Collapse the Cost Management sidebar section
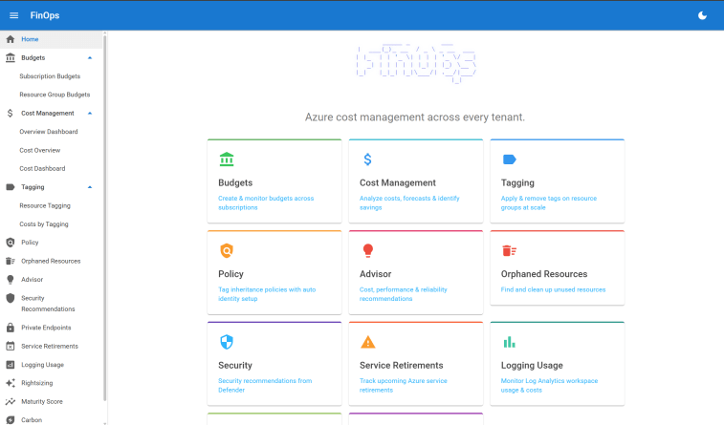This screenshot has height=425, width=724. pyautogui.click(x=90, y=113)
